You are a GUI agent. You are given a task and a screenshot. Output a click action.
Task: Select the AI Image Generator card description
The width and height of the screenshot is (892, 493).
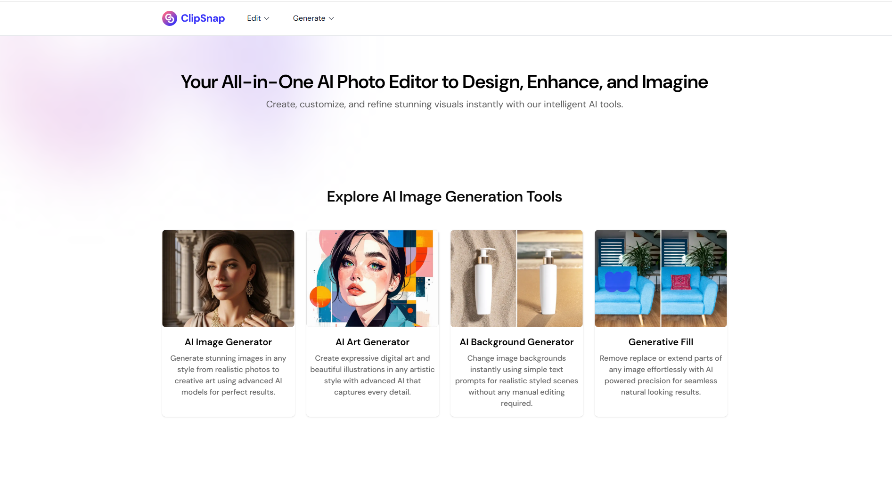click(228, 375)
